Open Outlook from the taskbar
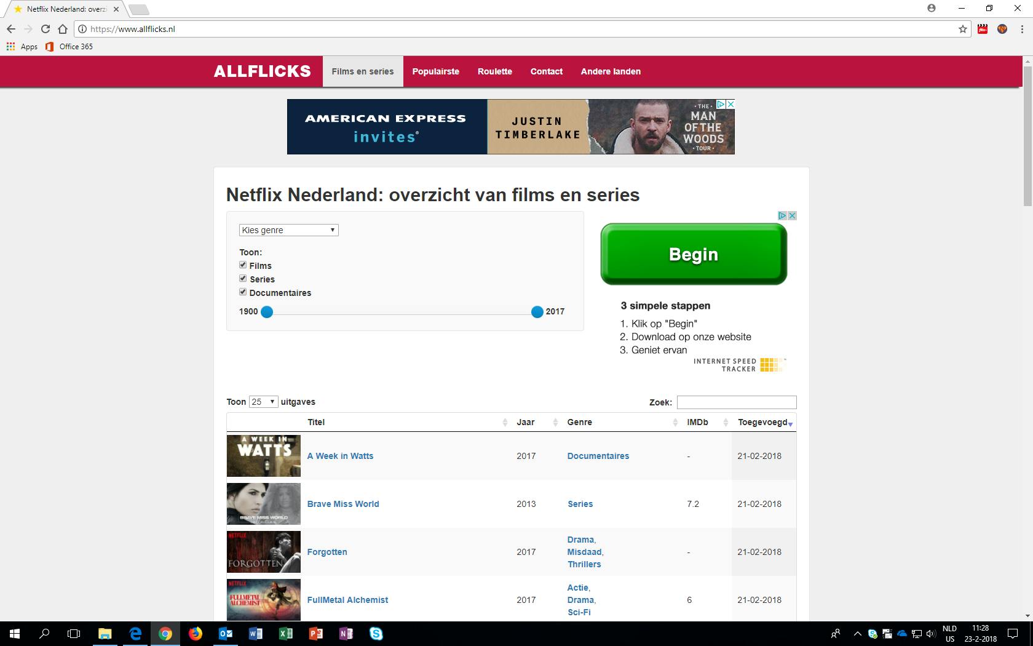The image size is (1033, 646). tap(226, 633)
